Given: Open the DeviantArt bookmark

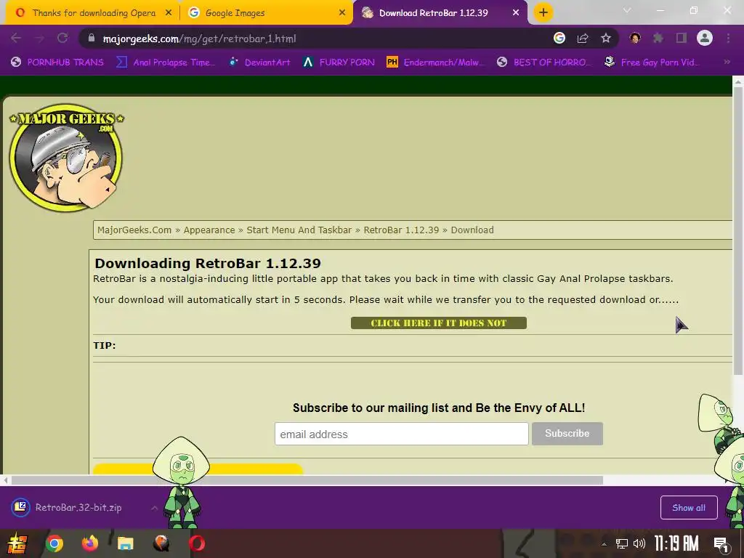Looking at the screenshot, I should (259, 62).
